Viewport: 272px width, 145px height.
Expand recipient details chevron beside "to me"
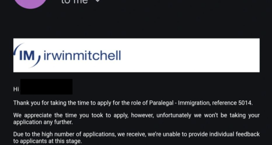pos(98,1)
